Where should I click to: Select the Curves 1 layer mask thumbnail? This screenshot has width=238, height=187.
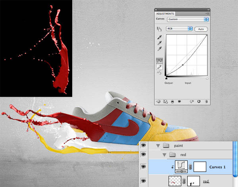(200, 167)
